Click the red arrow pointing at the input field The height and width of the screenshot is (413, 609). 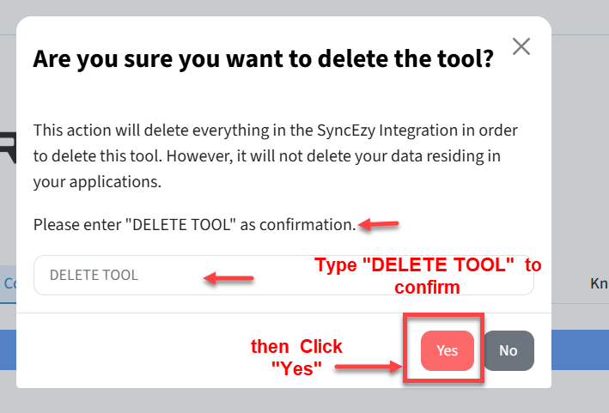(228, 277)
